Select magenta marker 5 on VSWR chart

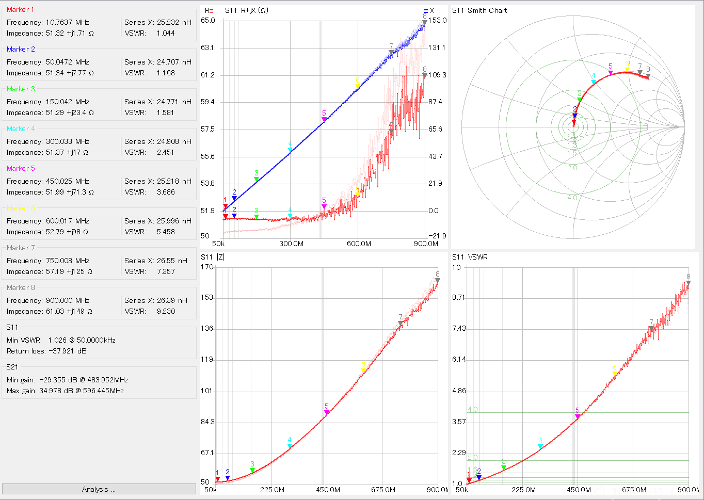(578, 416)
